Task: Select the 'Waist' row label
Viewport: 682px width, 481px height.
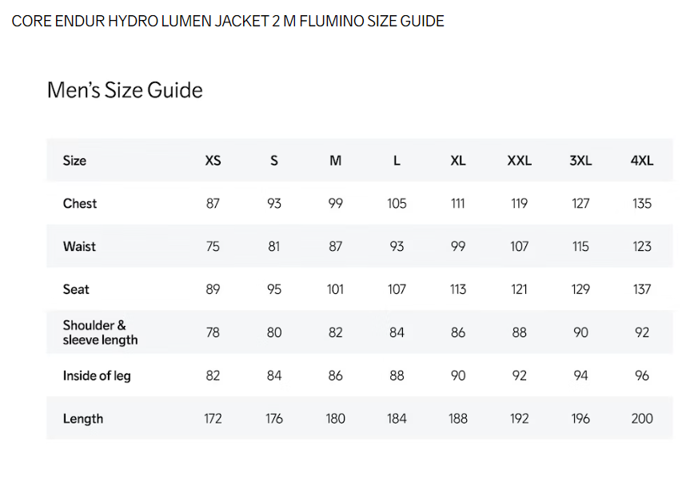Action: point(79,247)
